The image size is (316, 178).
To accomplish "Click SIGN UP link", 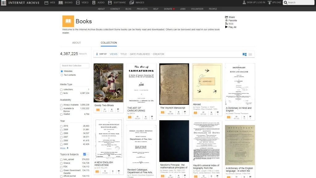I will pos(251,2).
